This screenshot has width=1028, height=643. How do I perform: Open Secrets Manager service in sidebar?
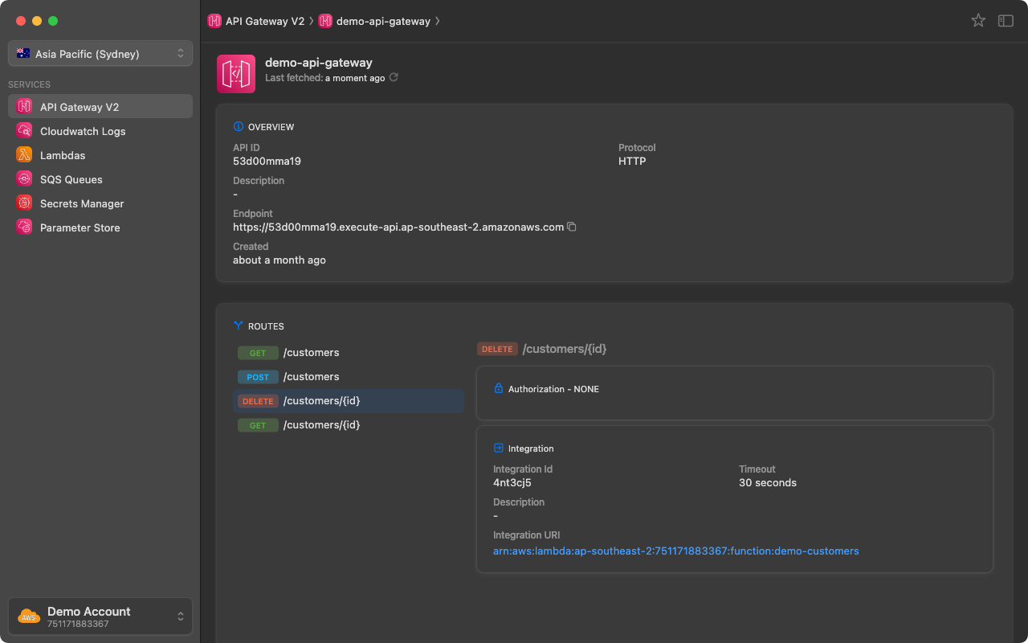tap(100, 203)
